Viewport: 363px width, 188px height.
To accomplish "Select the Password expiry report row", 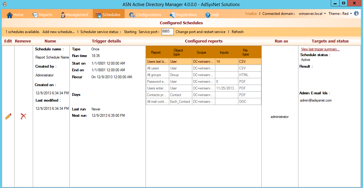I will click(203, 82).
